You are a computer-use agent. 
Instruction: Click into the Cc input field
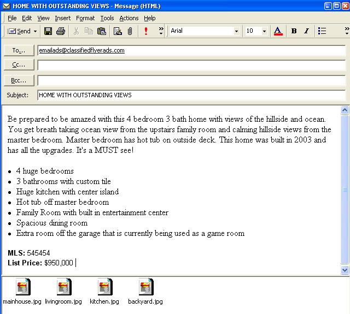coord(191,66)
